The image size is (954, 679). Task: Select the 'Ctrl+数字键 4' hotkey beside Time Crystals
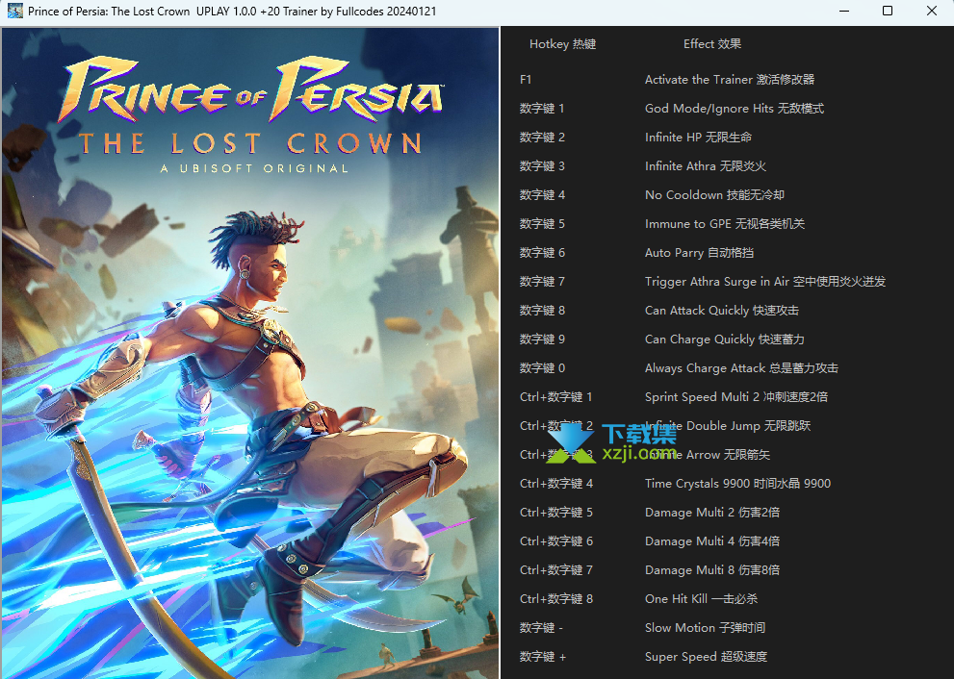tap(556, 484)
